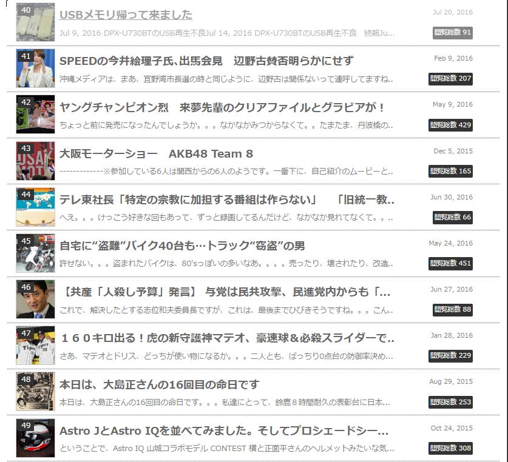Click the motorcycle thumbnail numbered 45
This screenshot has height=462, width=508.
(35, 253)
